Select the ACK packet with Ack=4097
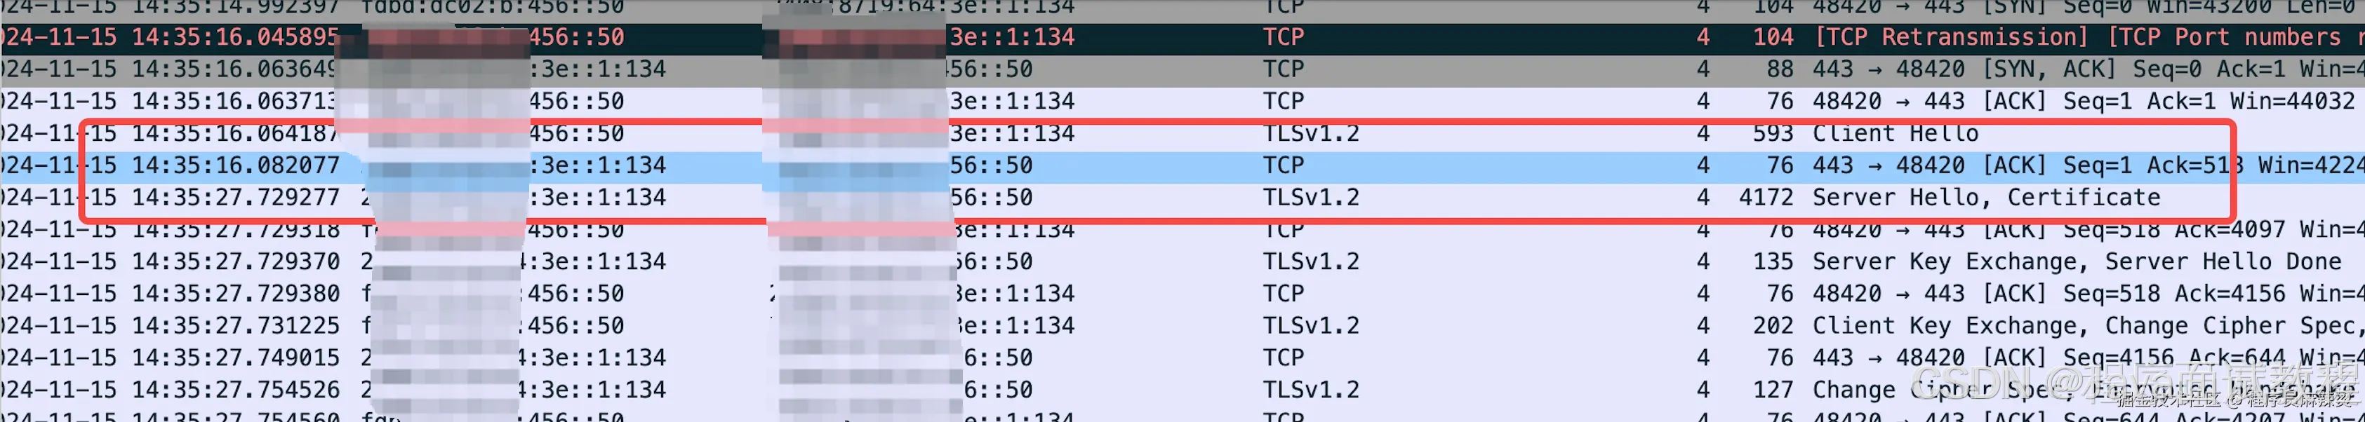Image resolution: width=2365 pixels, height=422 pixels. [1182, 230]
